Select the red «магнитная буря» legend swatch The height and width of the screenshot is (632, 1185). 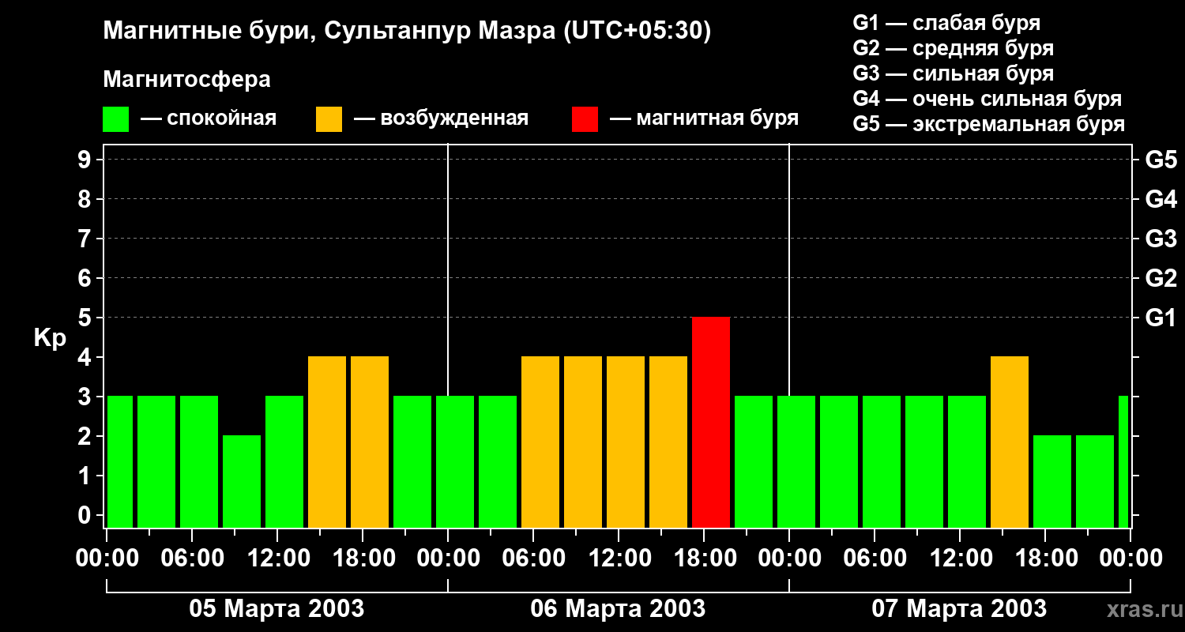(x=585, y=119)
